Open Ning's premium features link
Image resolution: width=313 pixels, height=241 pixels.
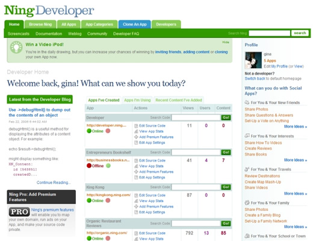click(52, 210)
